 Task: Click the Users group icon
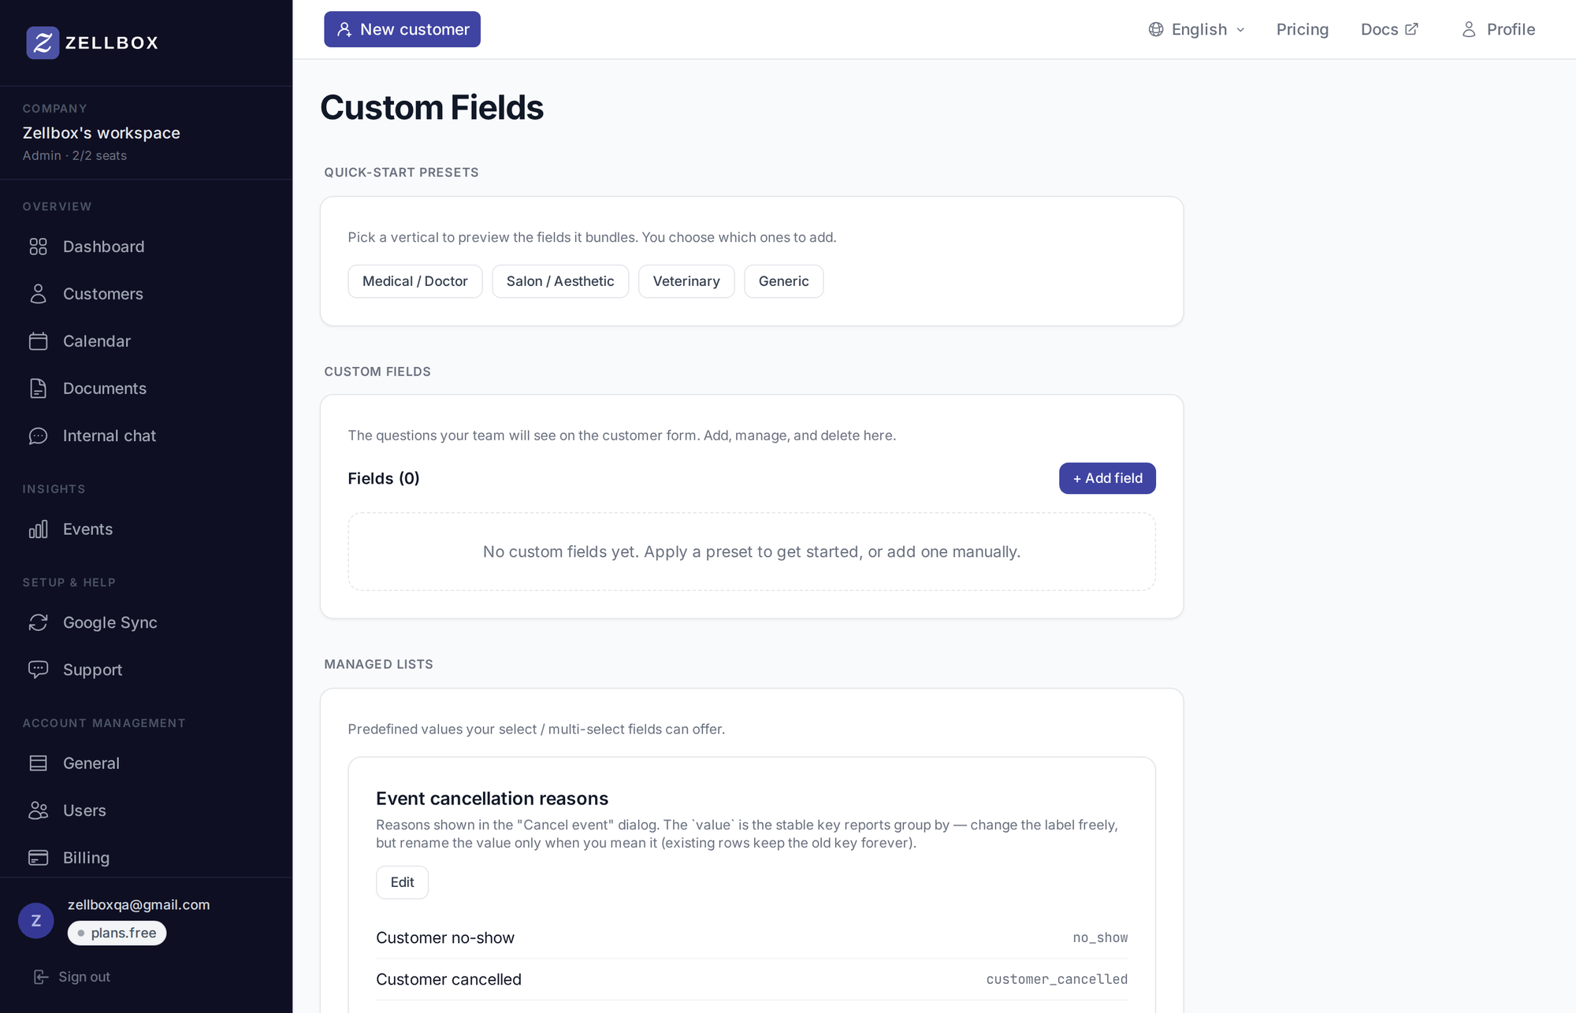click(38, 811)
